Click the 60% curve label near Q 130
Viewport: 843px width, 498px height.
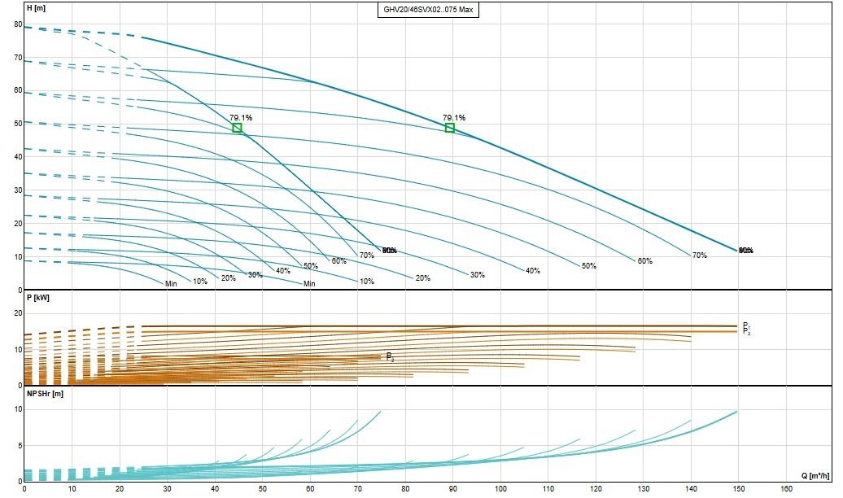point(644,261)
